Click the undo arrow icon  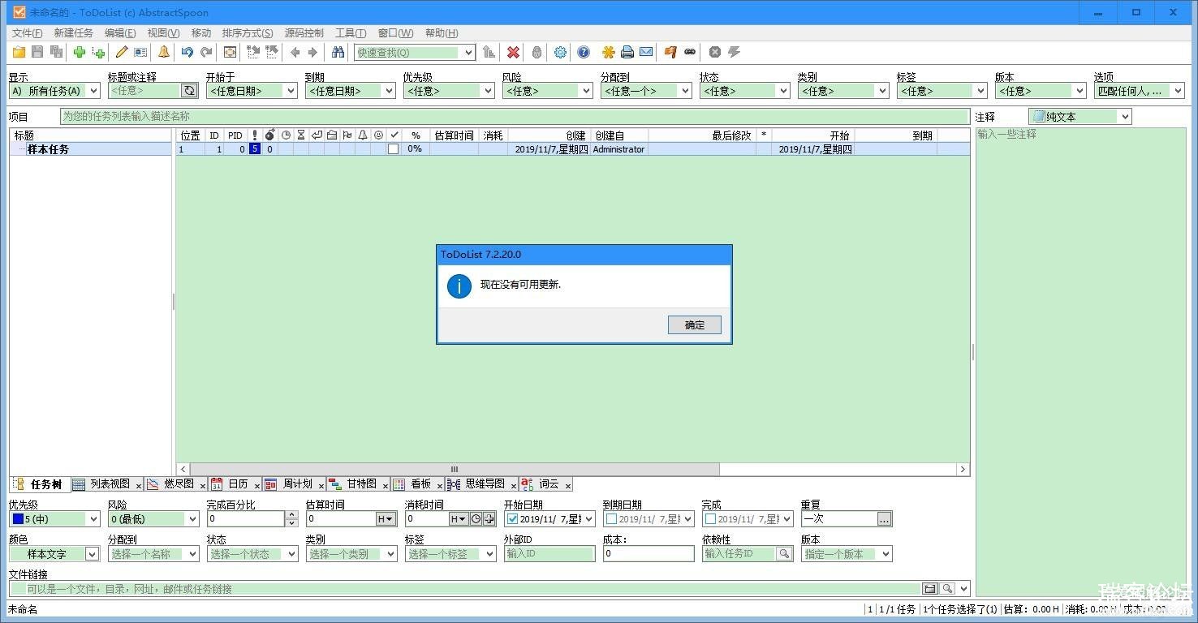(x=187, y=52)
